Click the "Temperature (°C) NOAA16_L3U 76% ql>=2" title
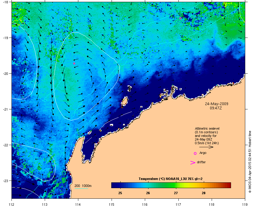 coord(171,179)
